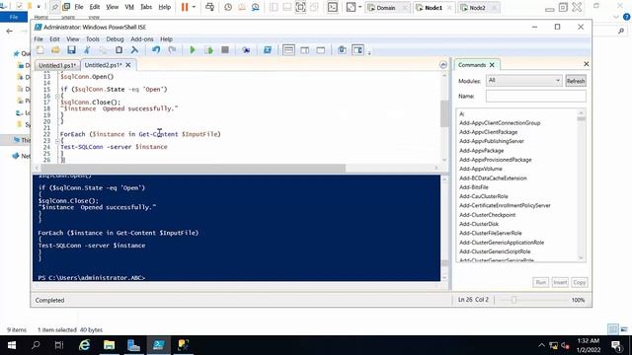The image size is (632, 355).
Task: Switch to the Node2 VM tab
Action: pyautogui.click(x=477, y=8)
